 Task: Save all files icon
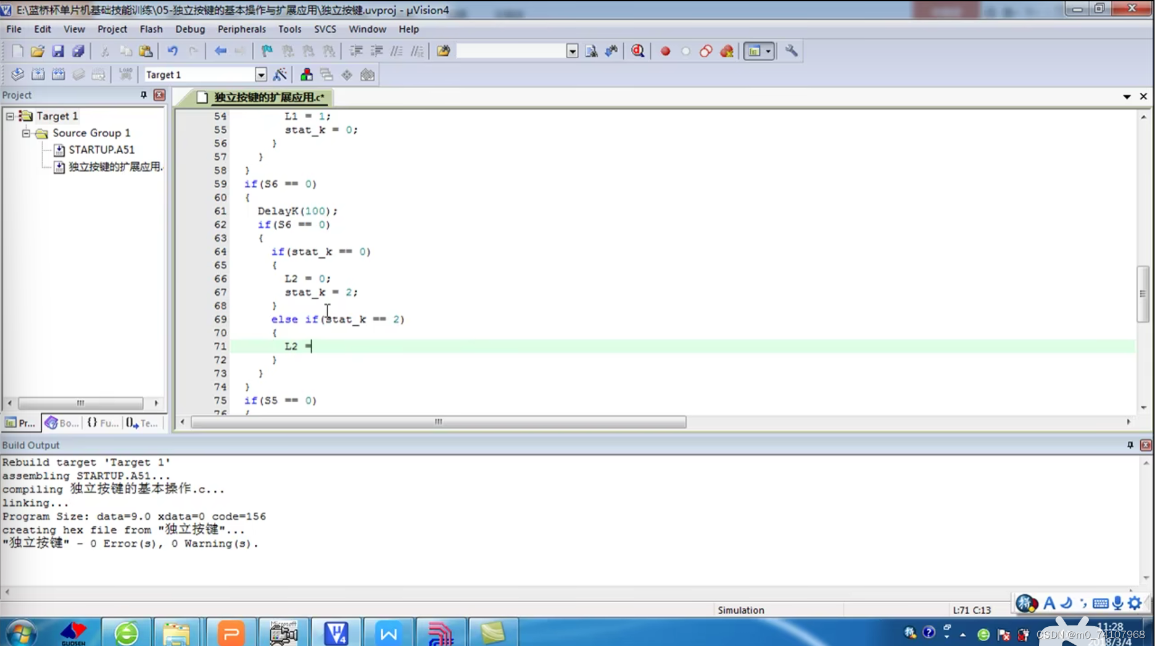point(78,51)
